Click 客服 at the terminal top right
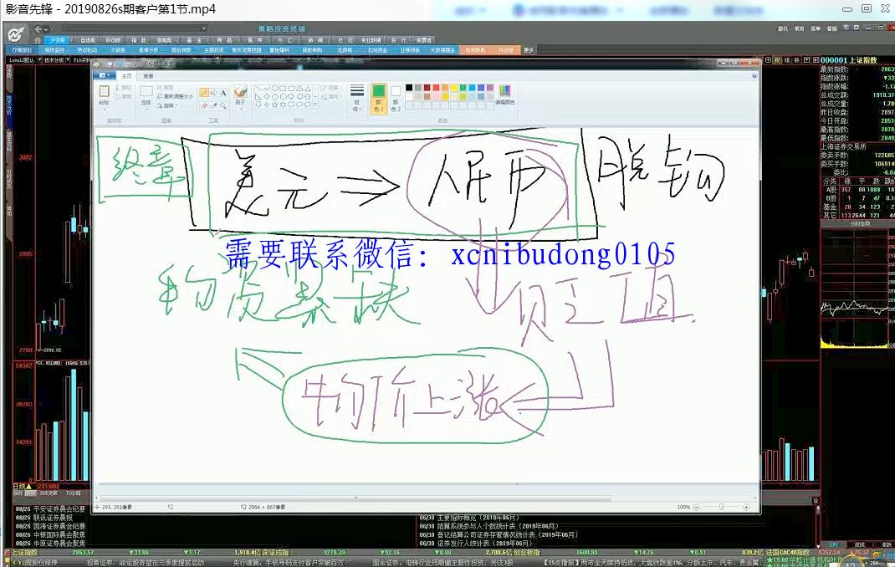 click(x=831, y=29)
